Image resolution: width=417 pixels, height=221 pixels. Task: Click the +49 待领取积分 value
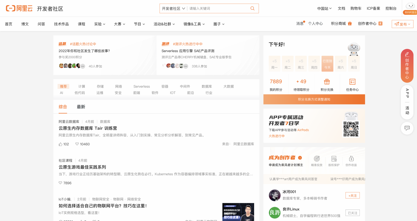tap(301, 81)
